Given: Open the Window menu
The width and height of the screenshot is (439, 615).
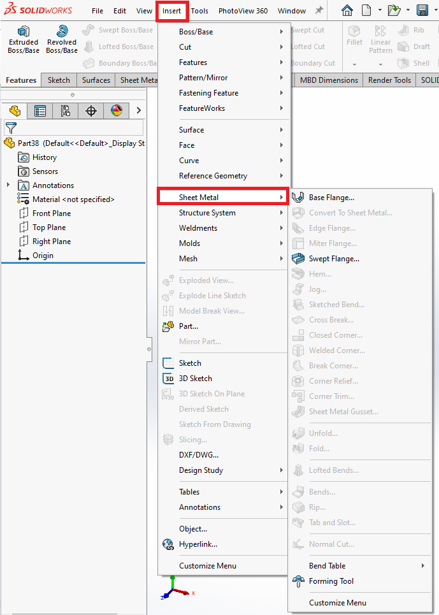Looking at the screenshot, I should (292, 11).
